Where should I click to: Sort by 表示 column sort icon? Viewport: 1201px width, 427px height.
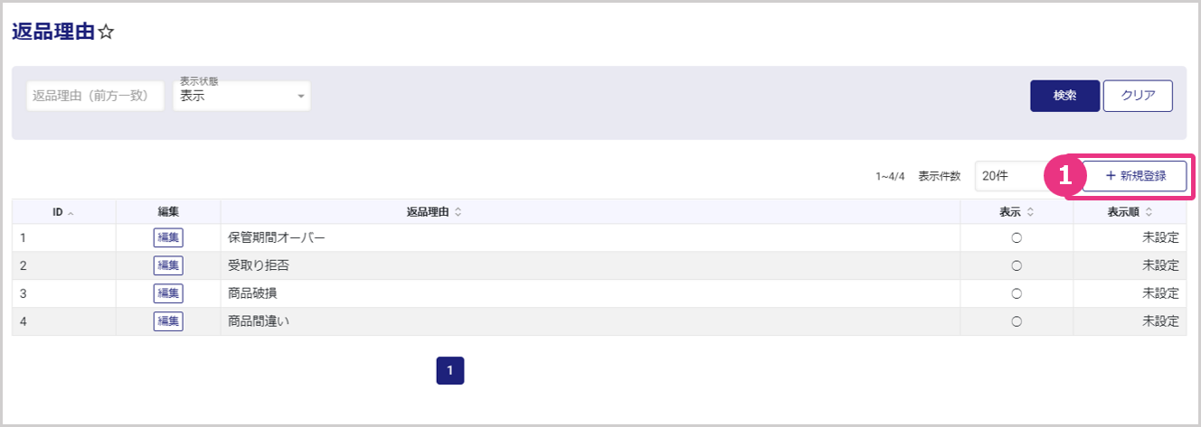(1030, 212)
